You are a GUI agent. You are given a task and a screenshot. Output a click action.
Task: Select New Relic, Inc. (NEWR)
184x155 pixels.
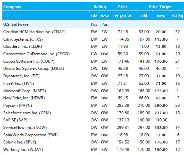coord(24,98)
